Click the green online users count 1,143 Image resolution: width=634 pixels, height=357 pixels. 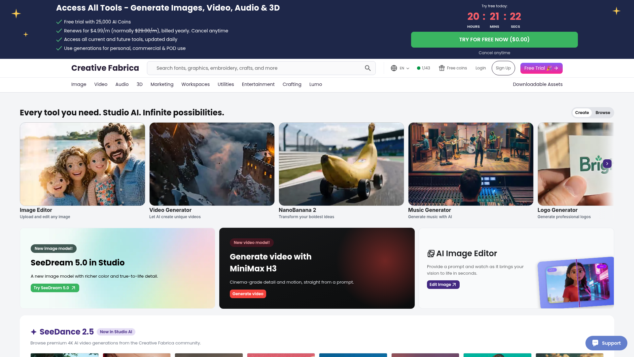point(423,68)
